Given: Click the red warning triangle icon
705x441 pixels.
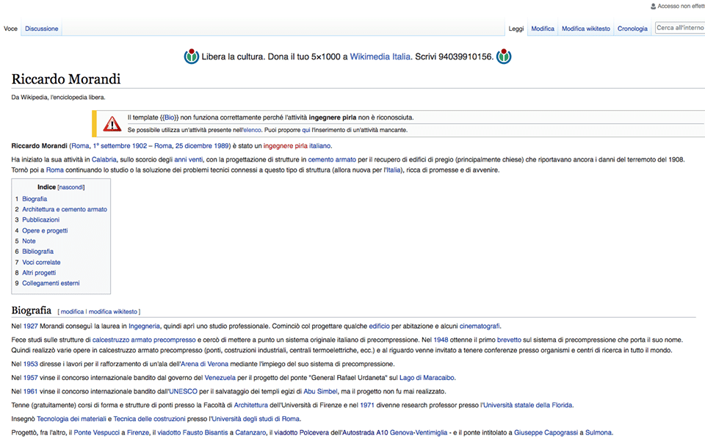Looking at the screenshot, I should point(112,123).
